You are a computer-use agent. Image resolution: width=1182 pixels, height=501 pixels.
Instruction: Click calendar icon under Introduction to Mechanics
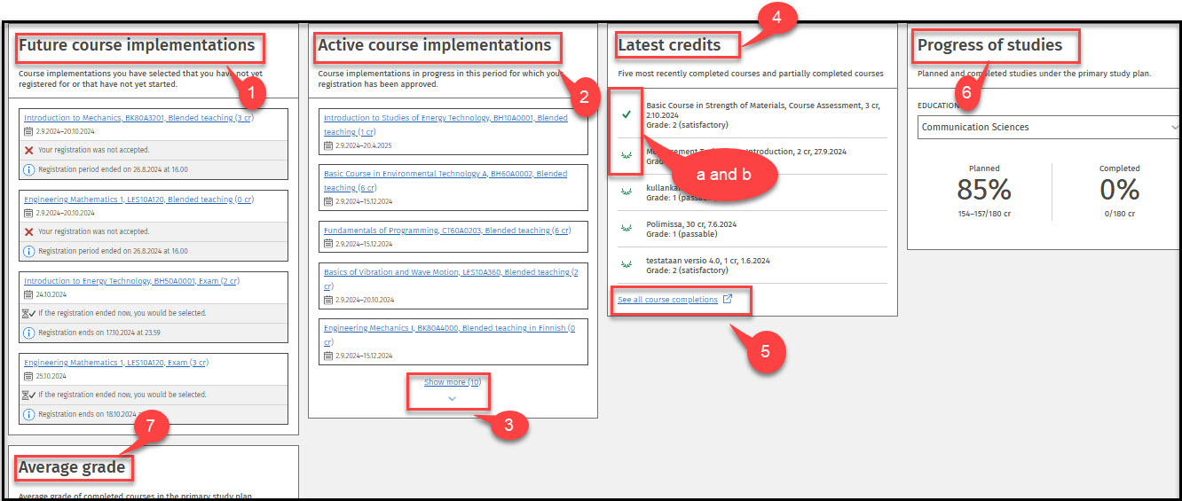click(x=28, y=131)
